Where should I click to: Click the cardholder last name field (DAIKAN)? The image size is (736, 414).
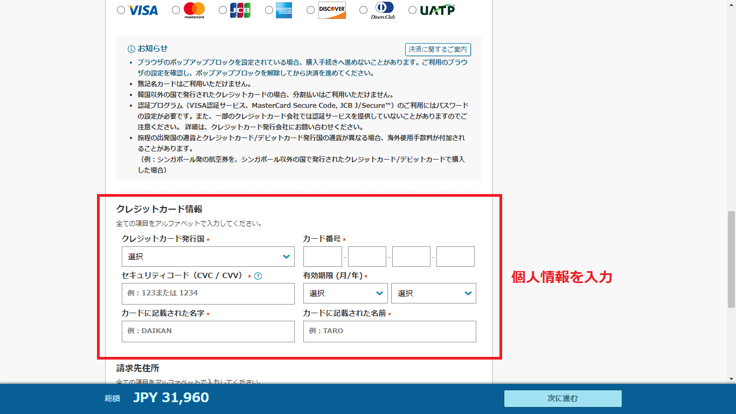point(208,331)
